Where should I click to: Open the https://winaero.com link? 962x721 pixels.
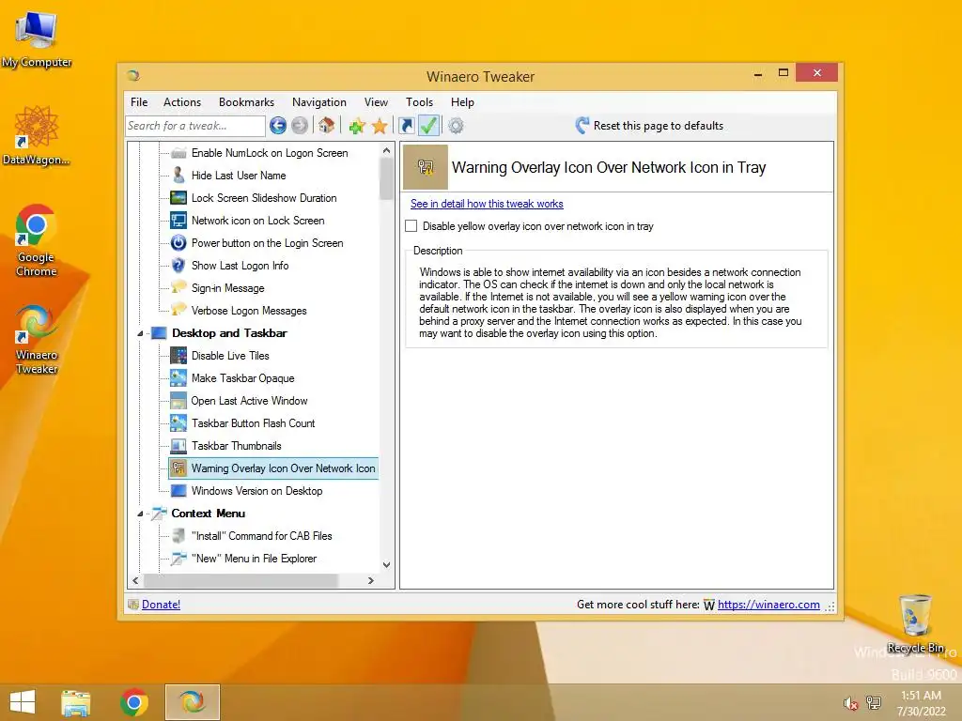pos(768,605)
